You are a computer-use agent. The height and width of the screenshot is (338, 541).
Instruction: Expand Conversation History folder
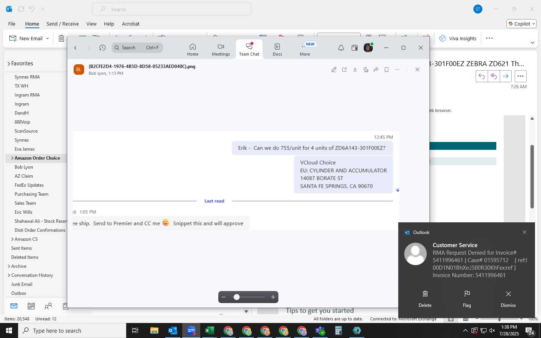[9, 275]
